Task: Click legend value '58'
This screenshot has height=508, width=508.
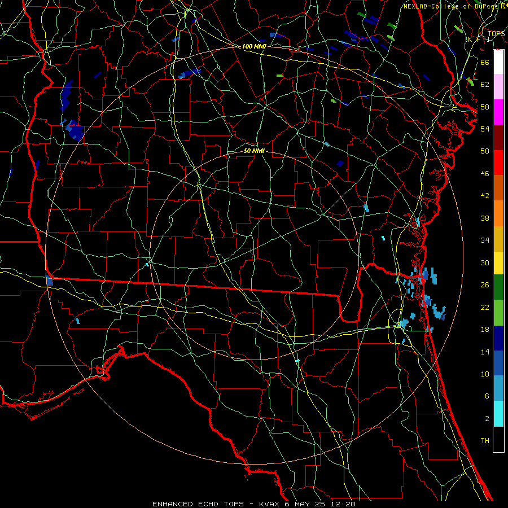Action: coord(485,107)
